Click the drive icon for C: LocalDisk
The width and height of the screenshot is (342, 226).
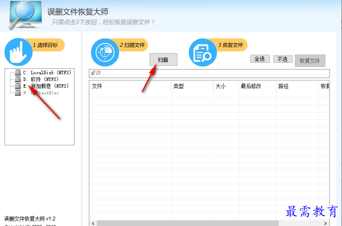coord(18,72)
